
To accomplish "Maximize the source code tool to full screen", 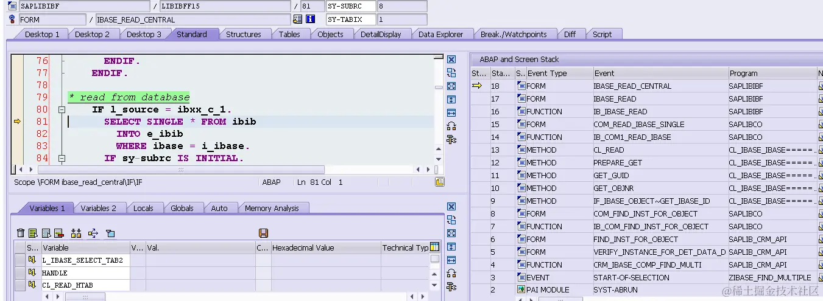I will (451, 86).
